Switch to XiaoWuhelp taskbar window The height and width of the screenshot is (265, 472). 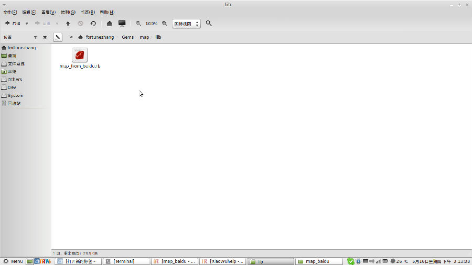click(223, 261)
